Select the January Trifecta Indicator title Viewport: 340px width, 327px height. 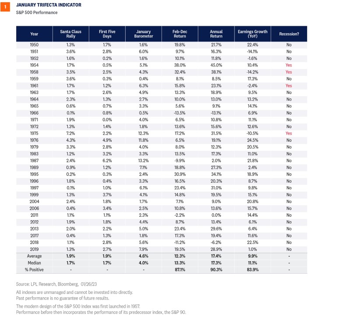(x=49, y=5)
